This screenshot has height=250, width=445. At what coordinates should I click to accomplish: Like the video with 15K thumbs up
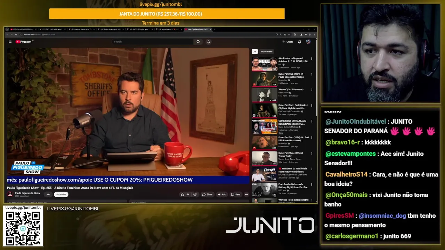pyautogui.click(x=185, y=194)
